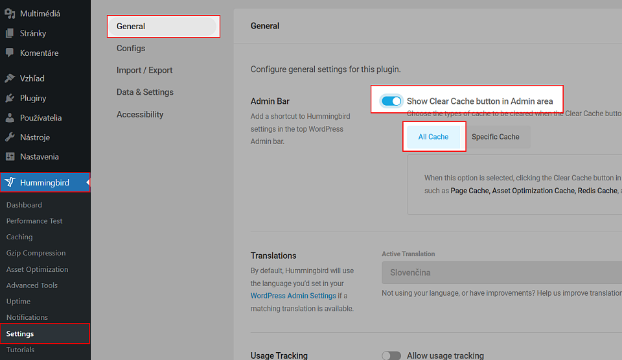Open Hummingbird Dashboard submenu
Image resolution: width=622 pixels, height=360 pixels.
click(x=24, y=205)
